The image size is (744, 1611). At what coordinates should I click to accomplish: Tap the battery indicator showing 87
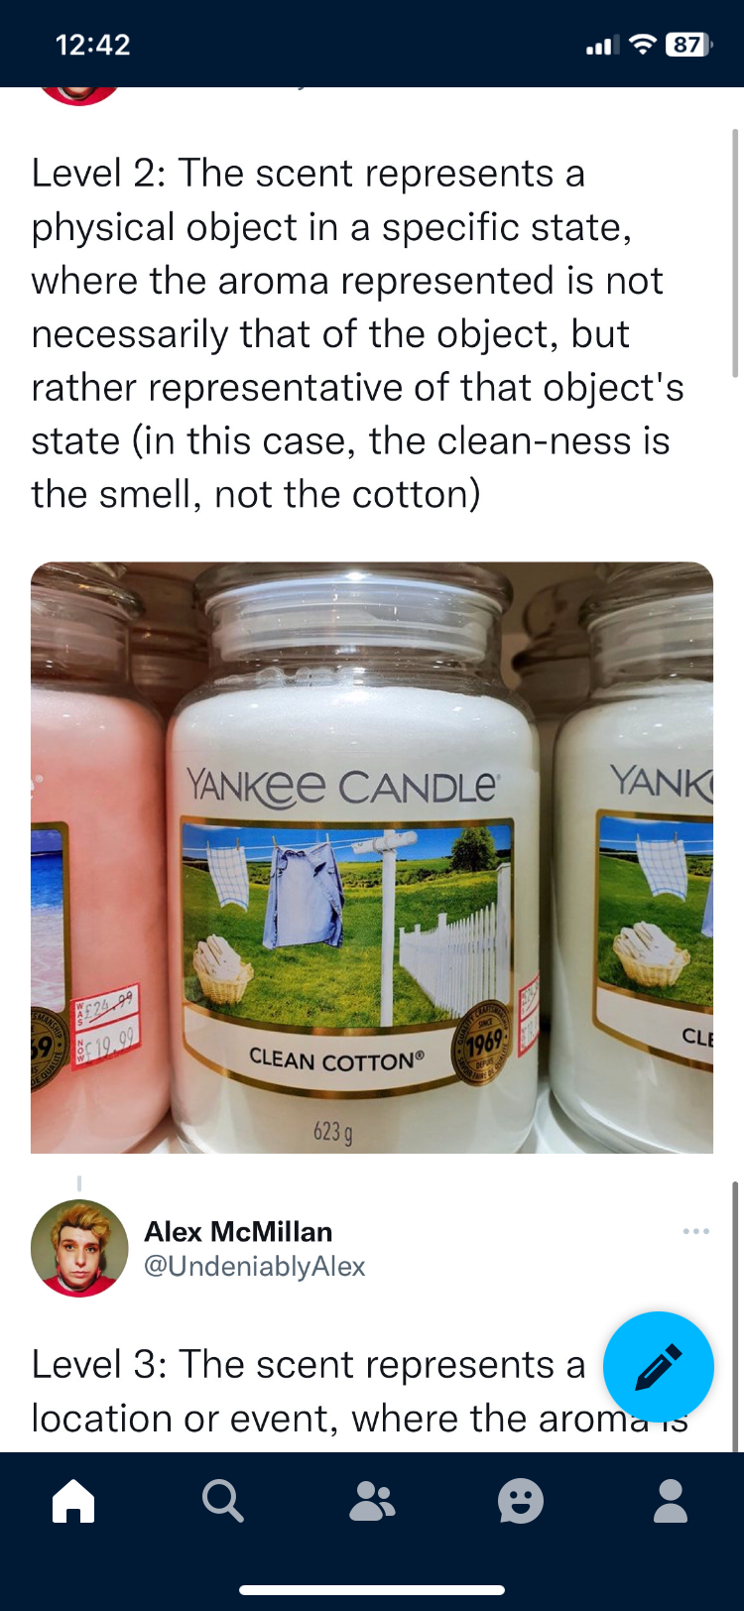coord(688,45)
